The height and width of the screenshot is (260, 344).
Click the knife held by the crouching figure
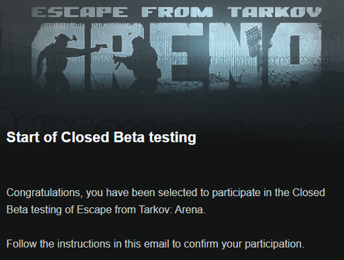(118, 66)
